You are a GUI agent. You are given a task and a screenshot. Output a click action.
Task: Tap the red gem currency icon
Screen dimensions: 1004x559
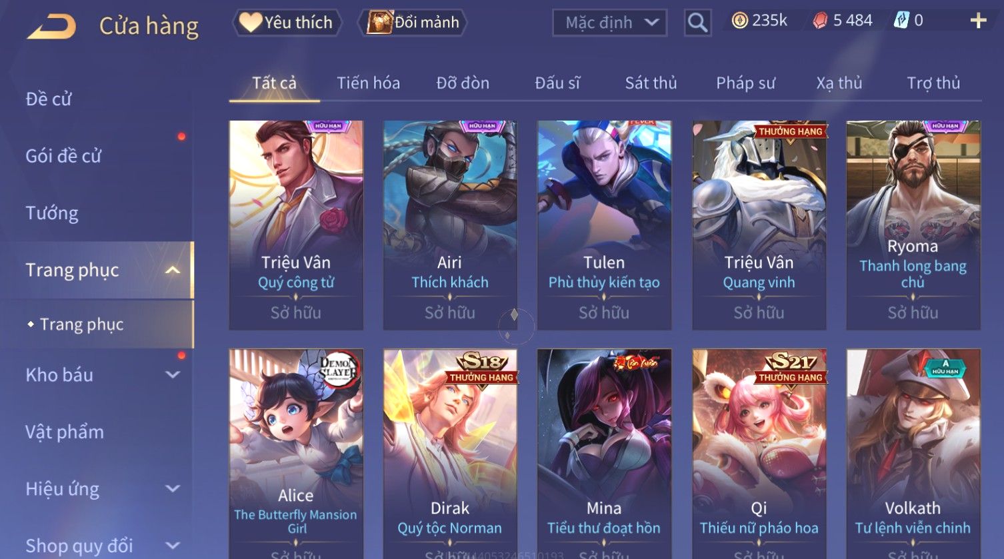tap(819, 21)
